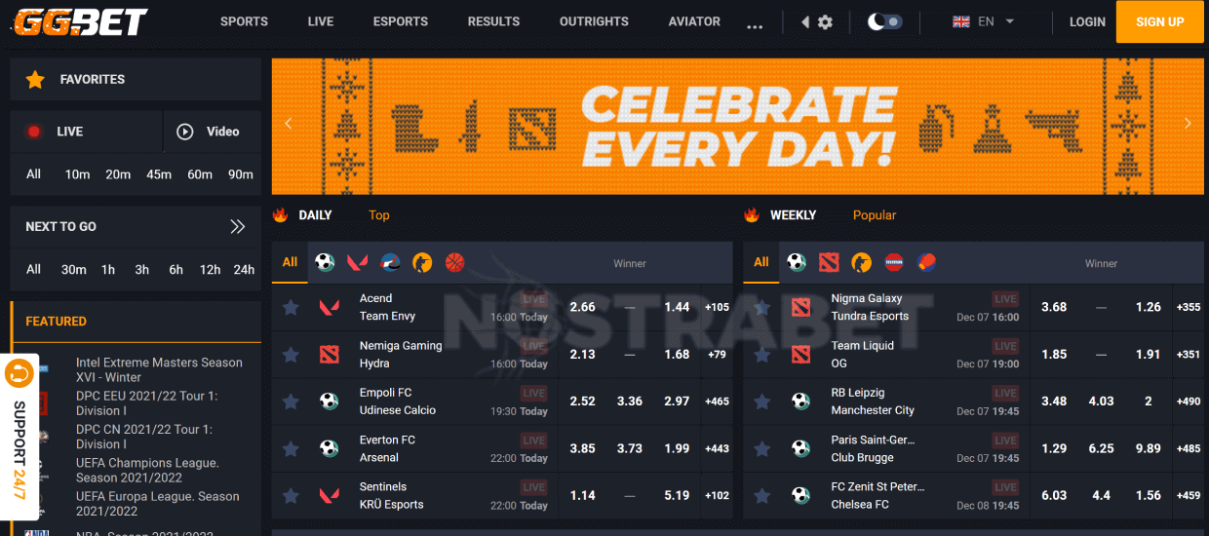Favorite the Team Liquid vs OG match

coord(761,355)
